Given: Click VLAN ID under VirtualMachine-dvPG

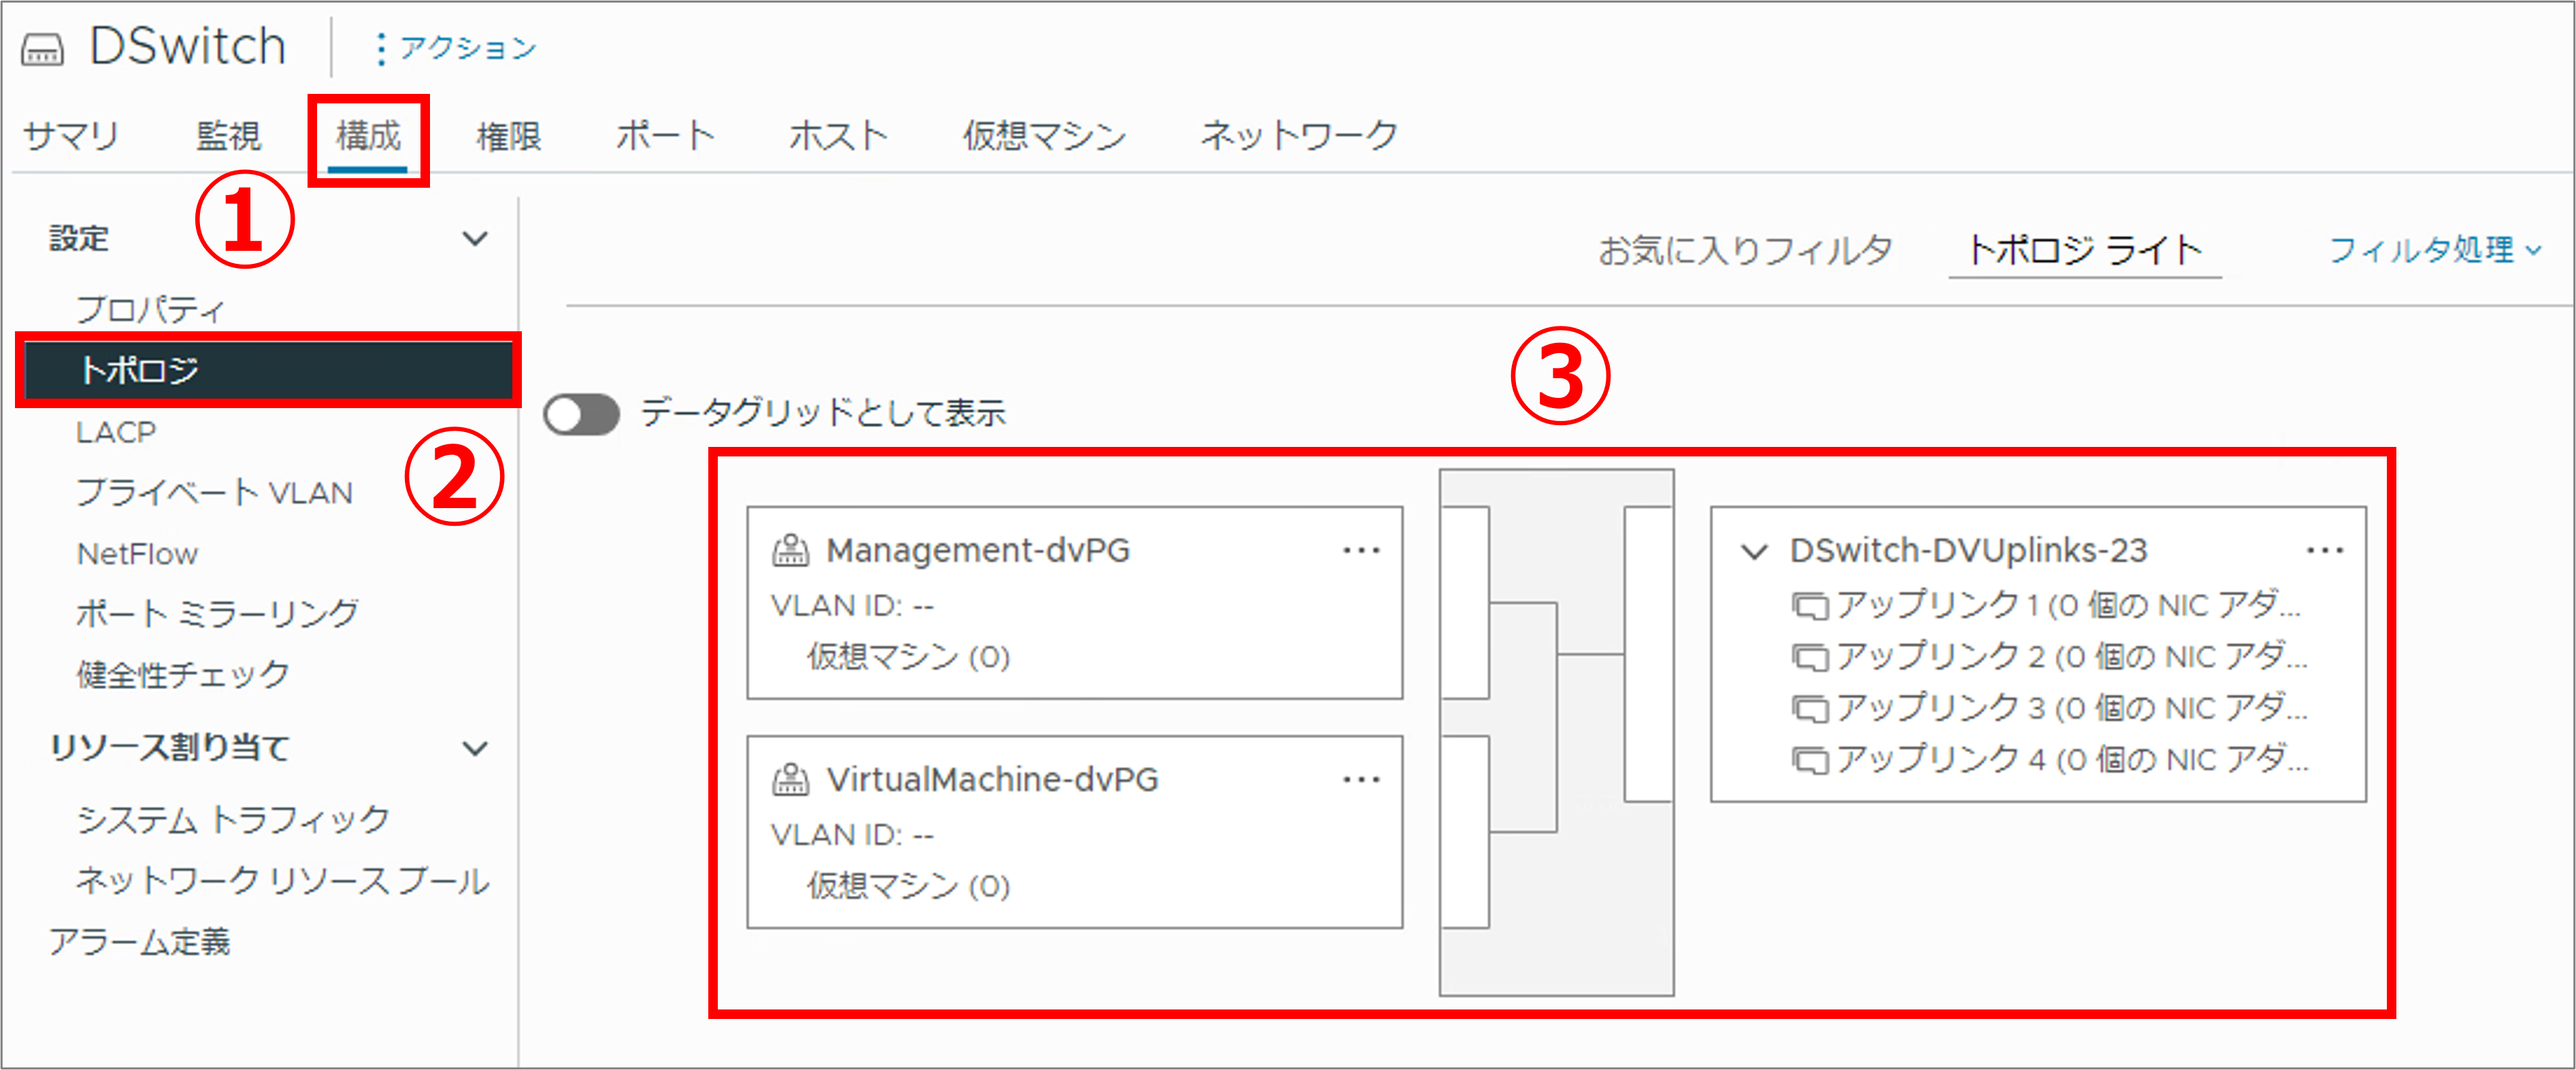Looking at the screenshot, I should click(x=852, y=835).
